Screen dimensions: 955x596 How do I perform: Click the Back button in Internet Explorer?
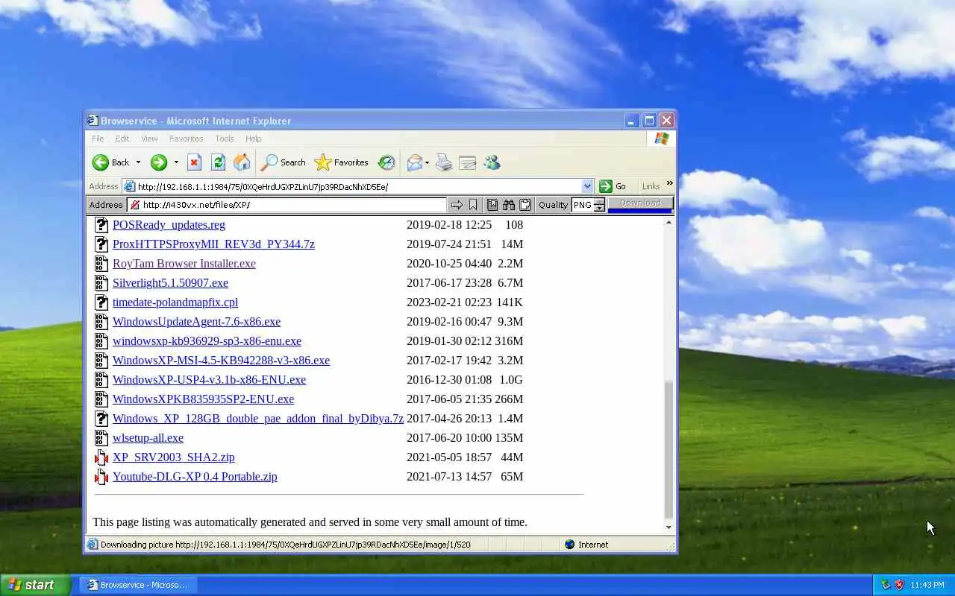click(x=110, y=162)
